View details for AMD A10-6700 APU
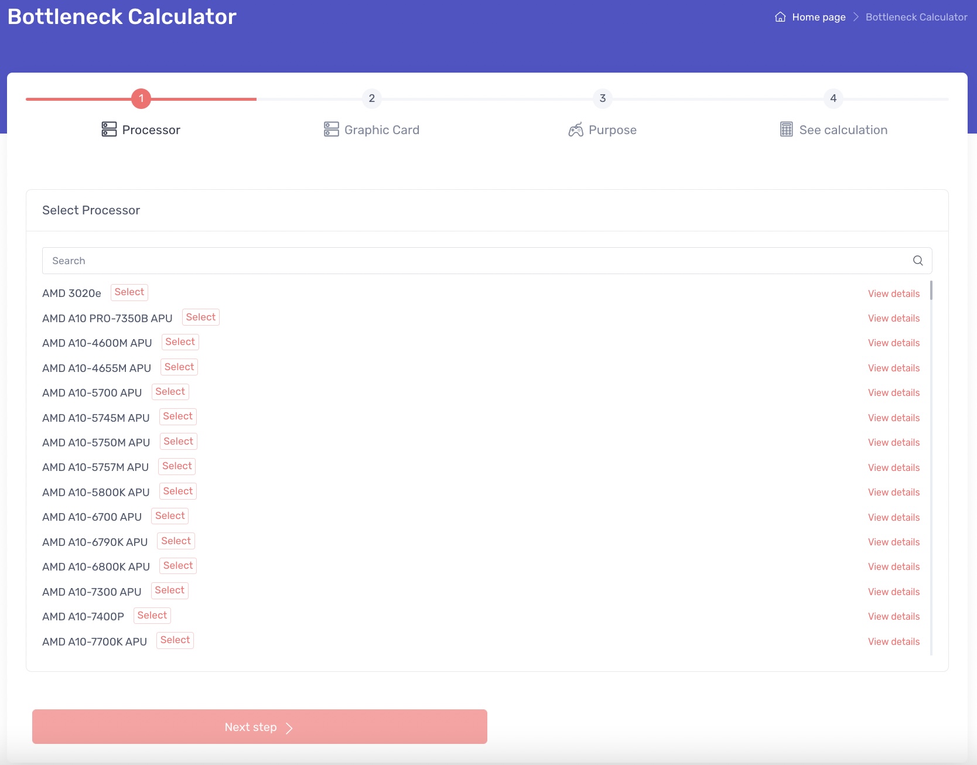This screenshot has height=765, width=977. coord(894,517)
